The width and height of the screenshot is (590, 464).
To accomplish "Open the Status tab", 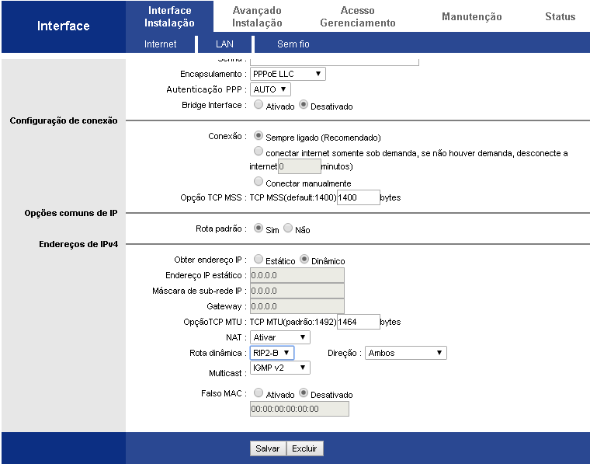I will pos(560,16).
